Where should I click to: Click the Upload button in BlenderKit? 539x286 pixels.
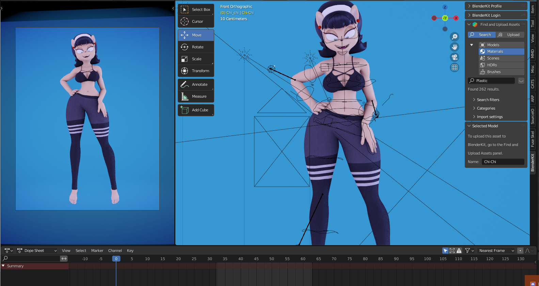[x=510, y=35]
